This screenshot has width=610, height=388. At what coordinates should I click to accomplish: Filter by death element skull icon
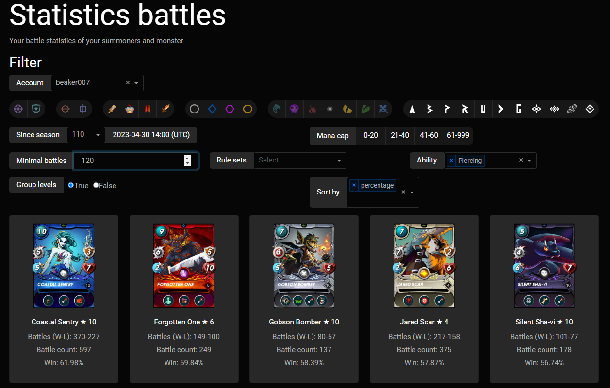tap(295, 109)
